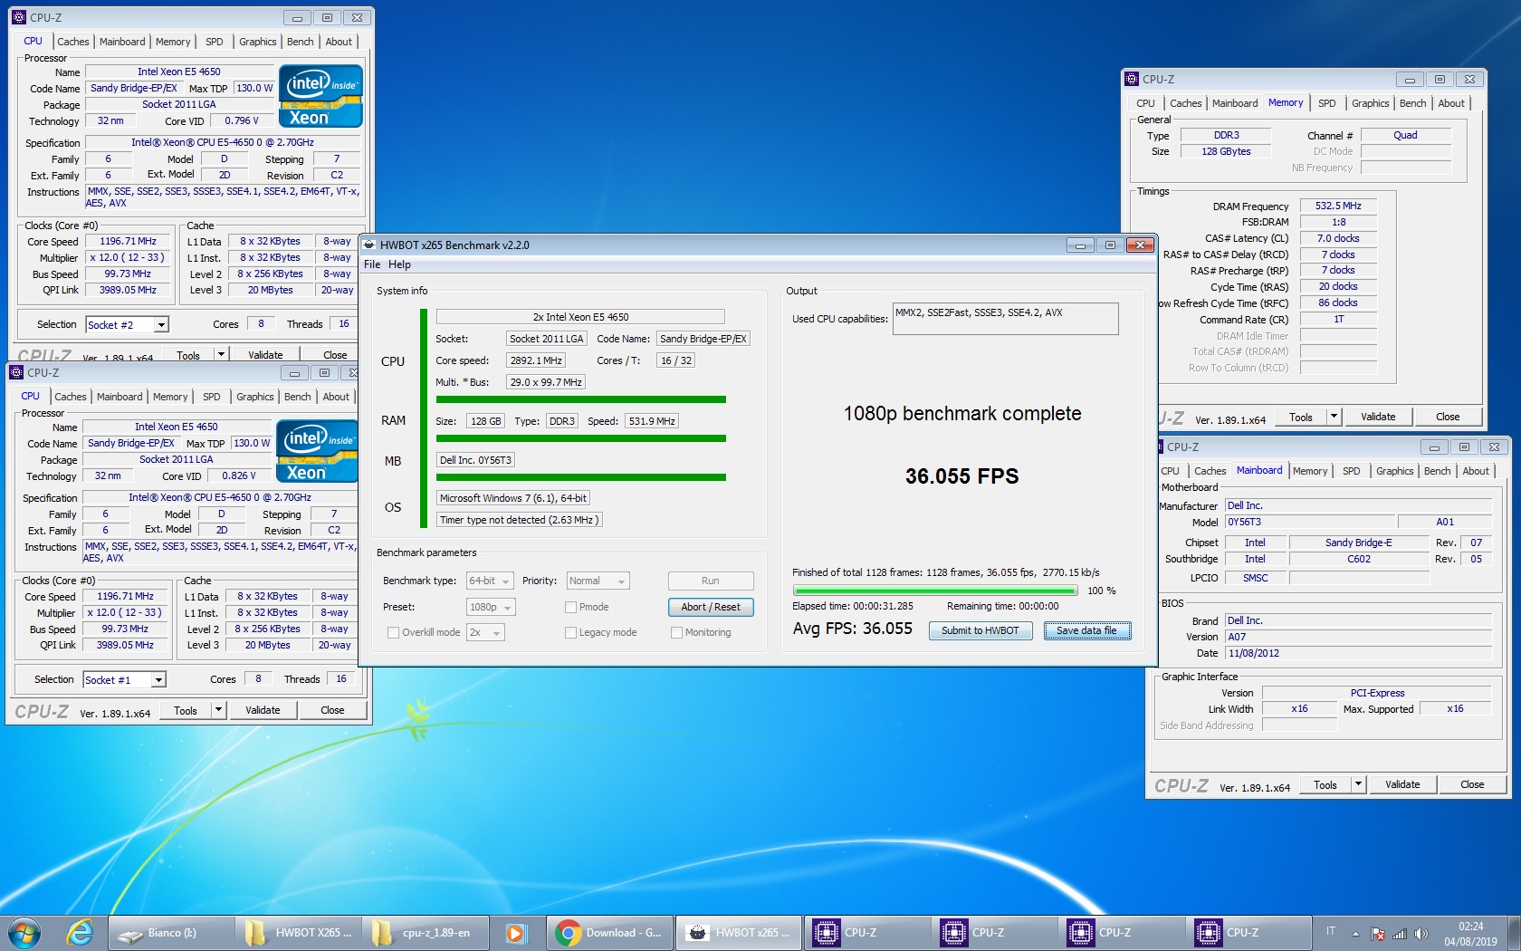Click the 2x Intel Xeon E5 4650 CPU field
The width and height of the screenshot is (1521, 951).
coord(580,317)
